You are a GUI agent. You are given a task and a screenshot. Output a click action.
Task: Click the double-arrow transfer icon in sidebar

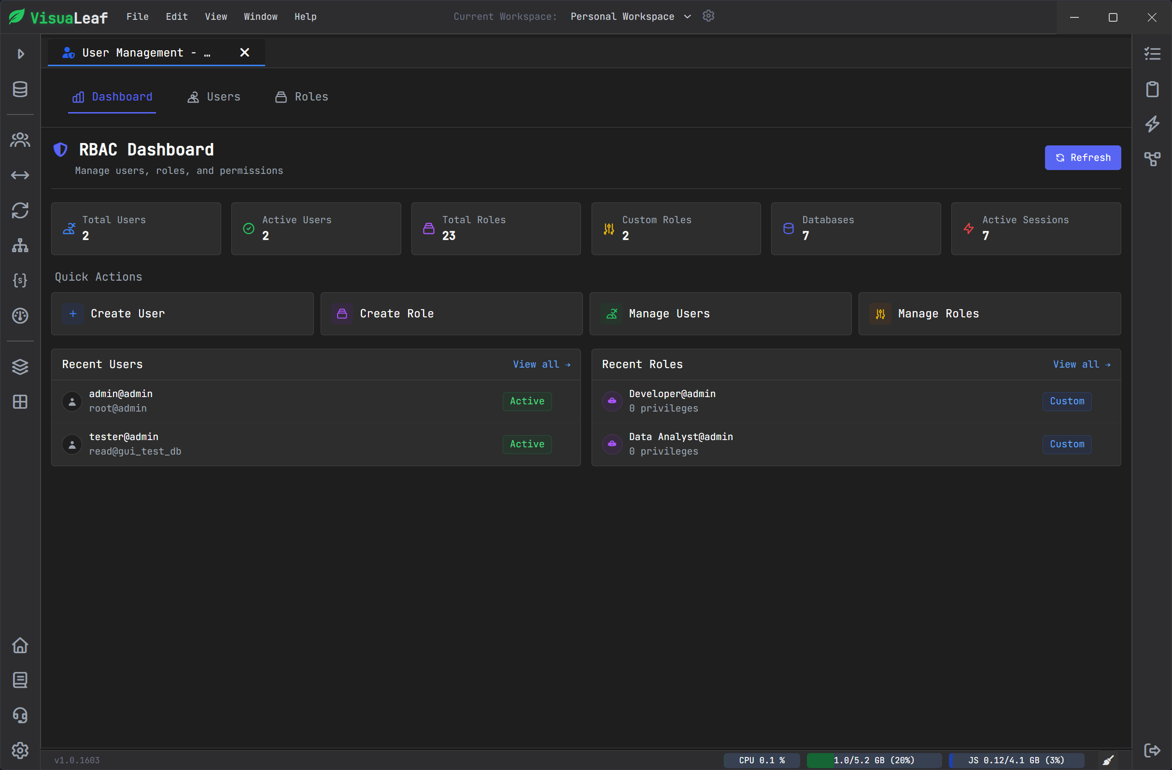tap(20, 175)
